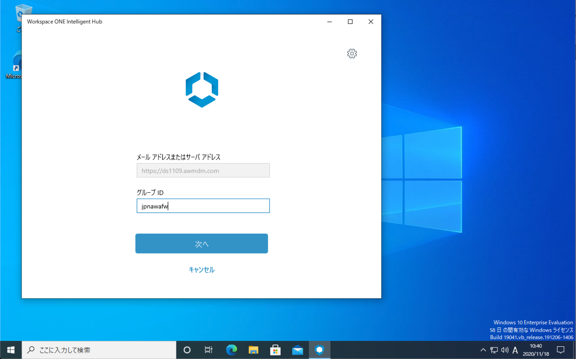Open Cortana circle icon on taskbar
This screenshot has width=576, height=359.
(x=187, y=350)
